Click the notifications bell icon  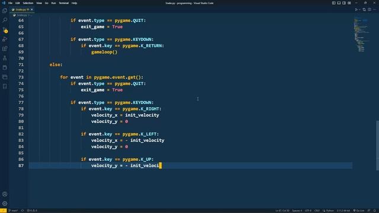click(x=375, y=211)
